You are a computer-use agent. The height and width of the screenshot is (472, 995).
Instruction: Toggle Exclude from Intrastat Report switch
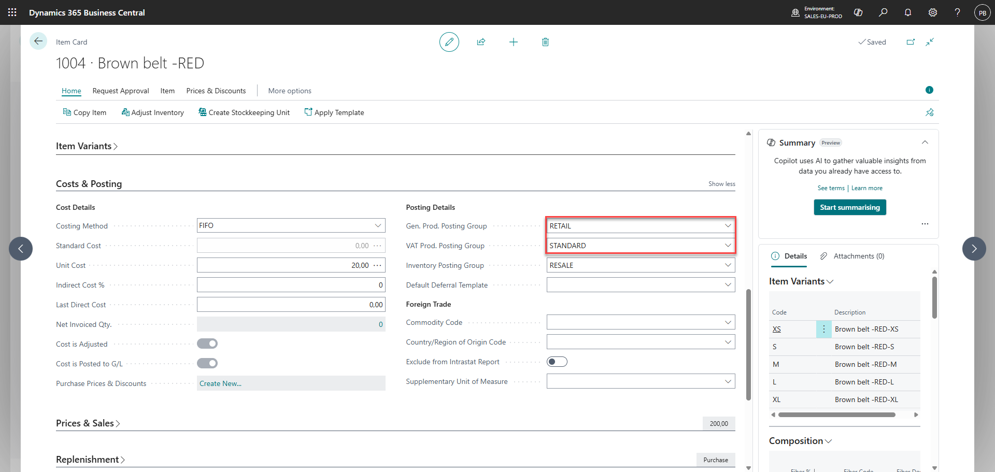557,362
